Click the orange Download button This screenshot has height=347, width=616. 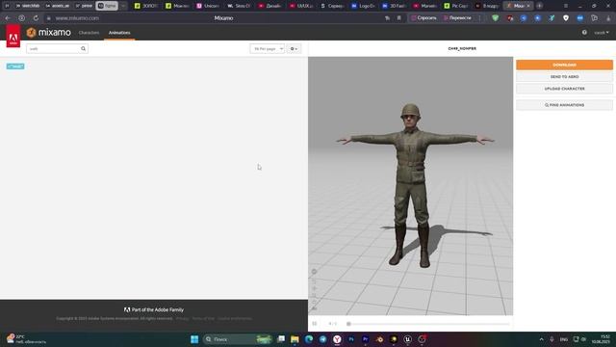point(564,65)
